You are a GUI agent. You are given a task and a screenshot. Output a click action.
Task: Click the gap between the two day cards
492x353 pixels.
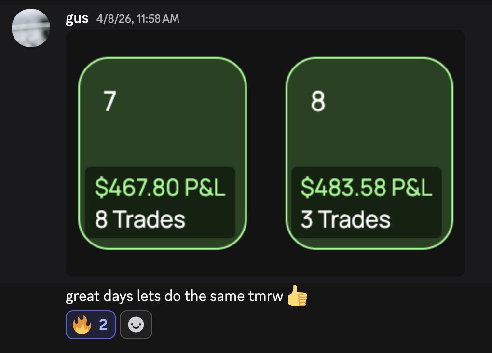coord(266,153)
